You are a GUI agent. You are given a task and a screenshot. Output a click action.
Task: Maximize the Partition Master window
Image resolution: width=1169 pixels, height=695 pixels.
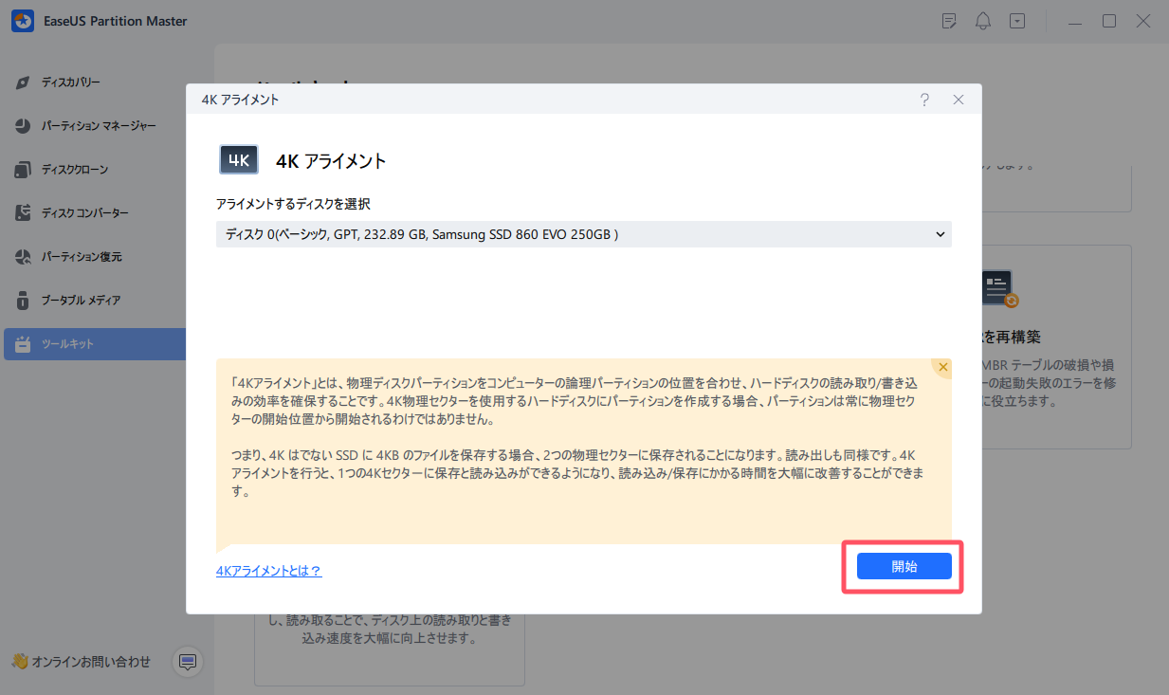[x=1108, y=21]
